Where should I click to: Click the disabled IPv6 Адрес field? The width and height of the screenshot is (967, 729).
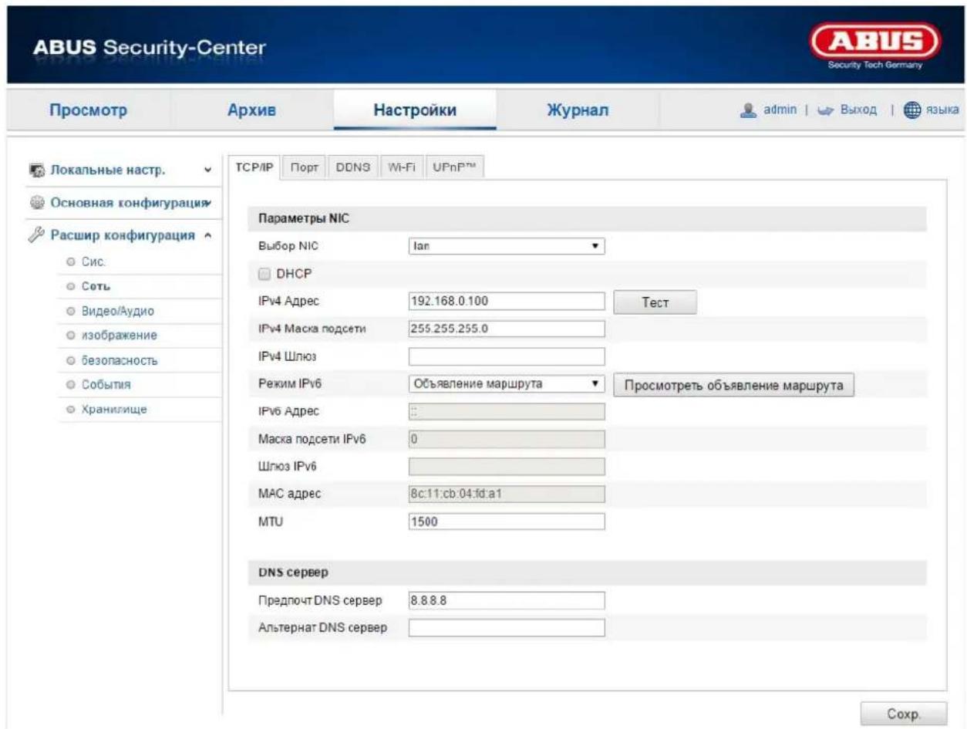pyautogui.click(x=506, y=412)
